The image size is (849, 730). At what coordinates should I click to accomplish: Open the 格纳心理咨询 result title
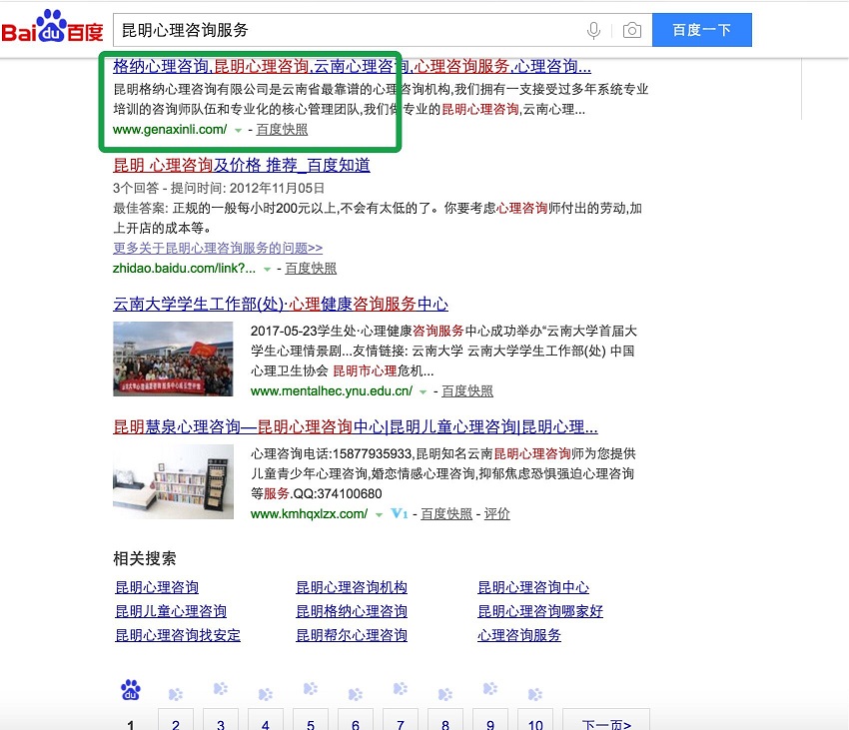(352, 66)
